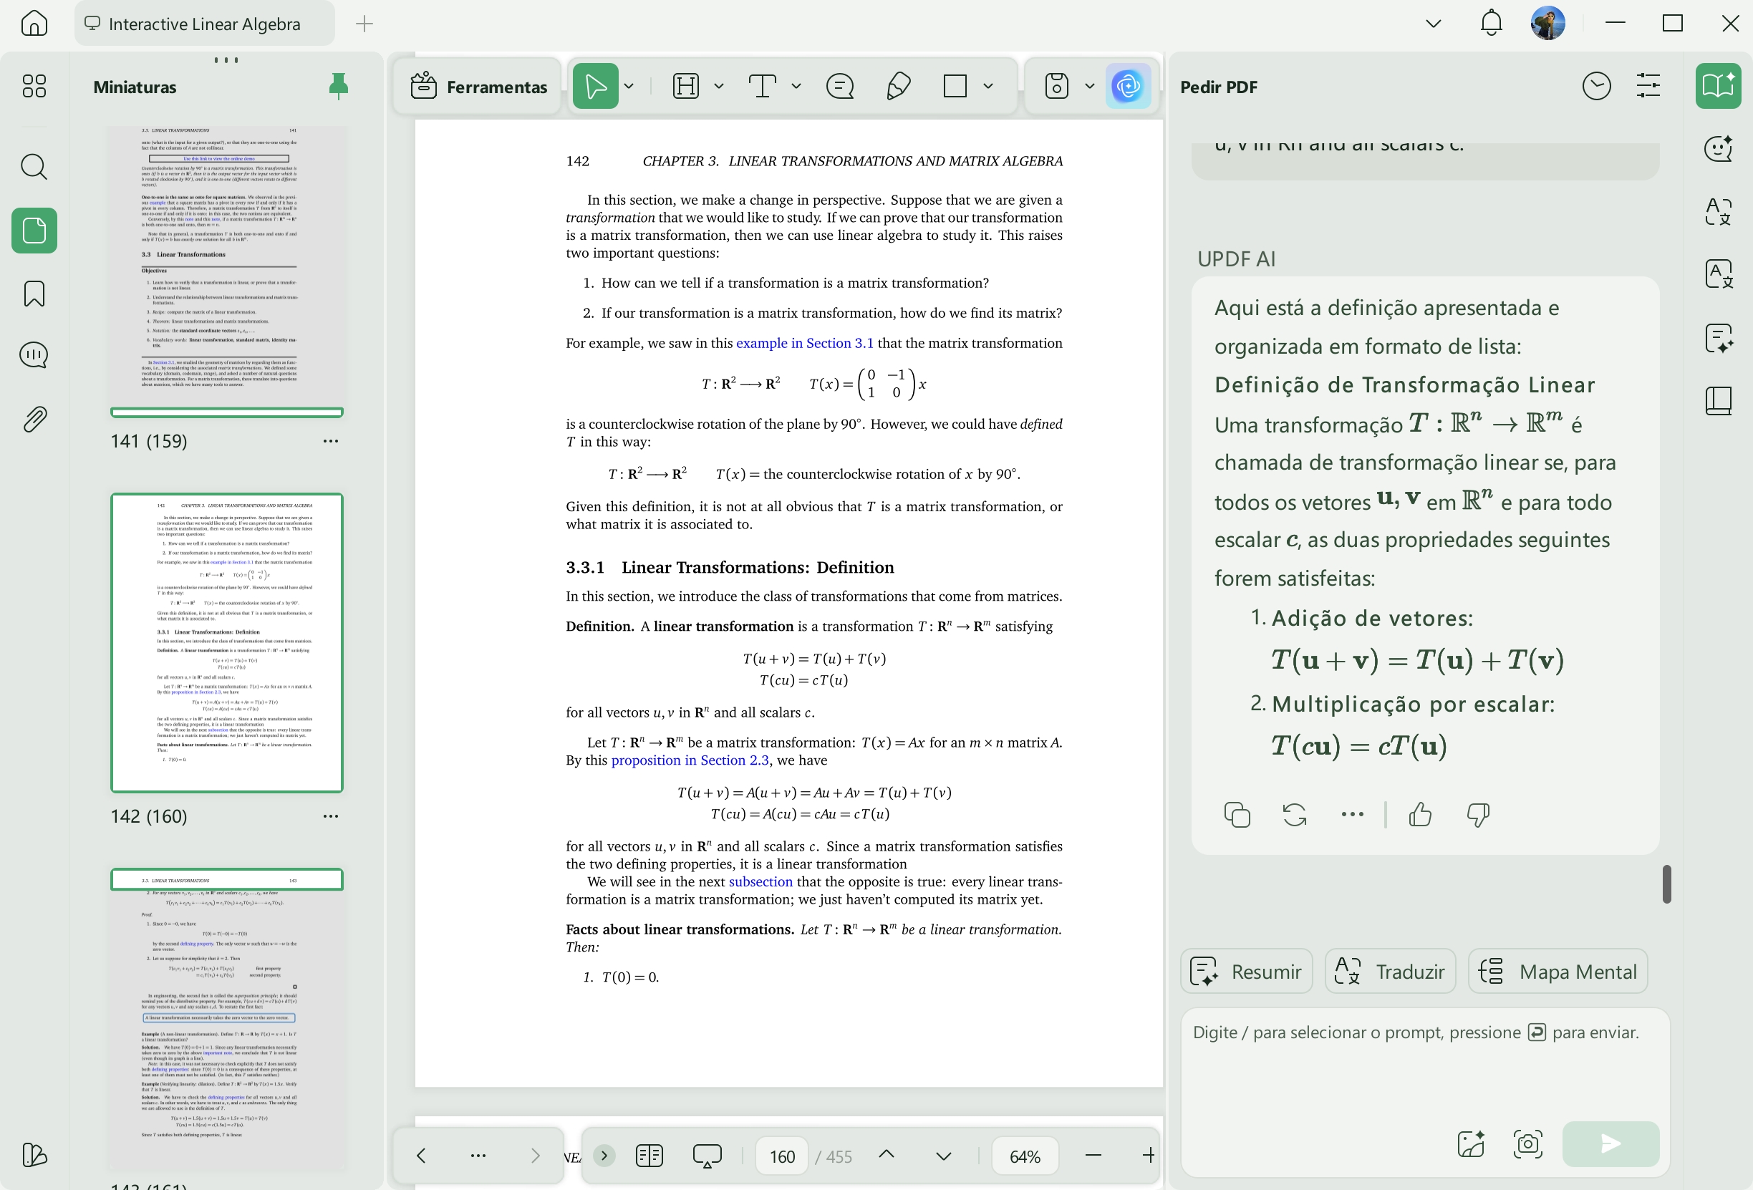Expand the text tool dropdown arrow
The image size is (1753, 1190).
pyautogui.click(x=796, y=86)
